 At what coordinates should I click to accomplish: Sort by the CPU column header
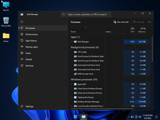129,30
